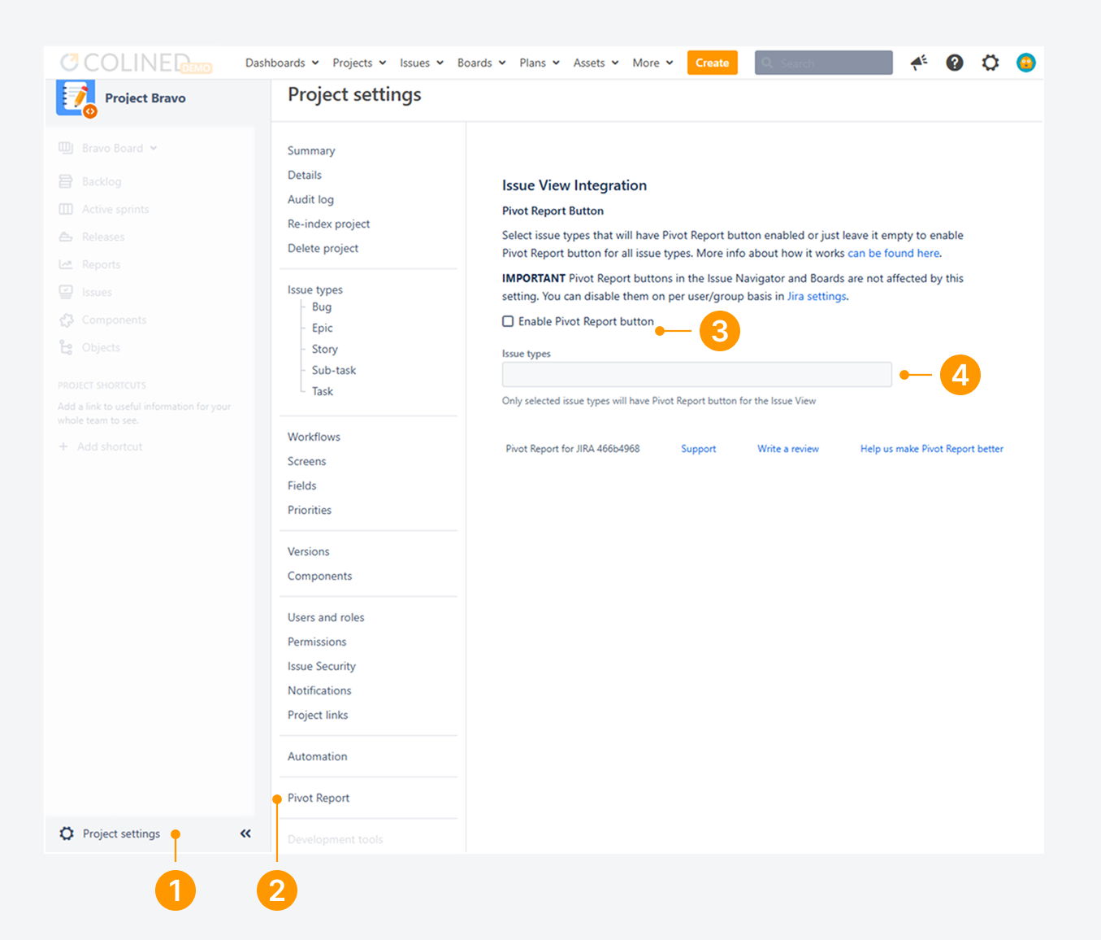This screenshot has height=940, width=1101.
Task: Open the Permissions settings page
Action: click(x=317, y=642)
